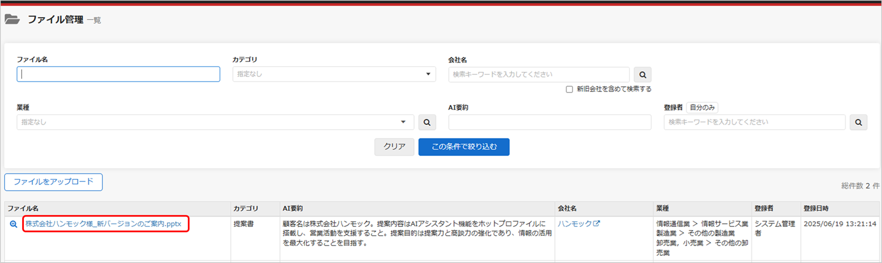Click この条件で絞り込む button
The width and height of the screenshot is (882, 263).
[x=464, y=147]
